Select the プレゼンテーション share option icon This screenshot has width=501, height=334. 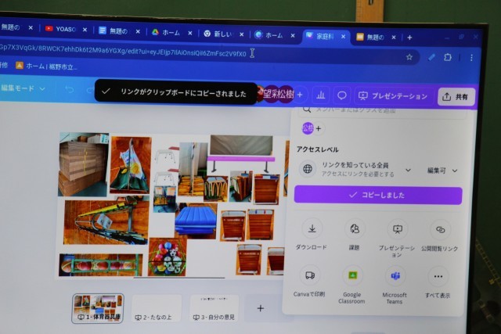tap(398, 229)
